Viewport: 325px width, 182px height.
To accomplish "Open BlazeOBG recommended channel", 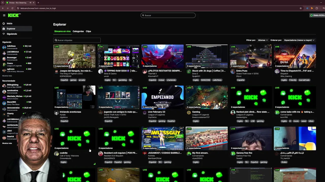I will [x=17, y=103].
